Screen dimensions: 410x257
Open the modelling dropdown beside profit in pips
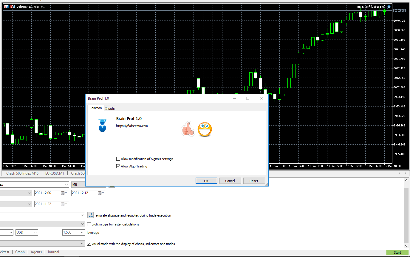83,224
